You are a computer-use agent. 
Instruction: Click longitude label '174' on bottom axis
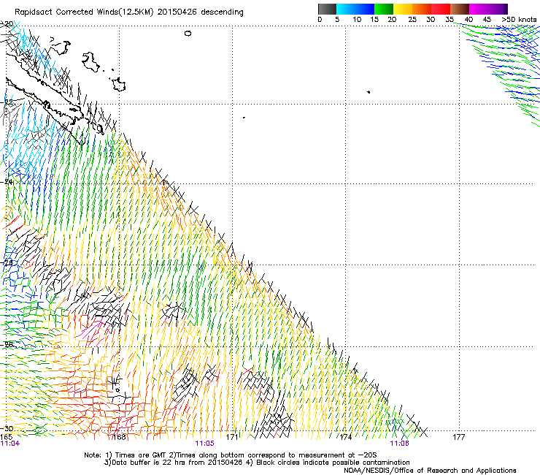coord(345,437)
